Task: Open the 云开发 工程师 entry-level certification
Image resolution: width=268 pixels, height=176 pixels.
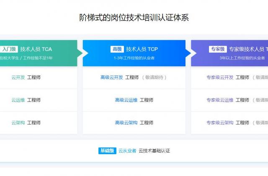Action: click(26, 77)
